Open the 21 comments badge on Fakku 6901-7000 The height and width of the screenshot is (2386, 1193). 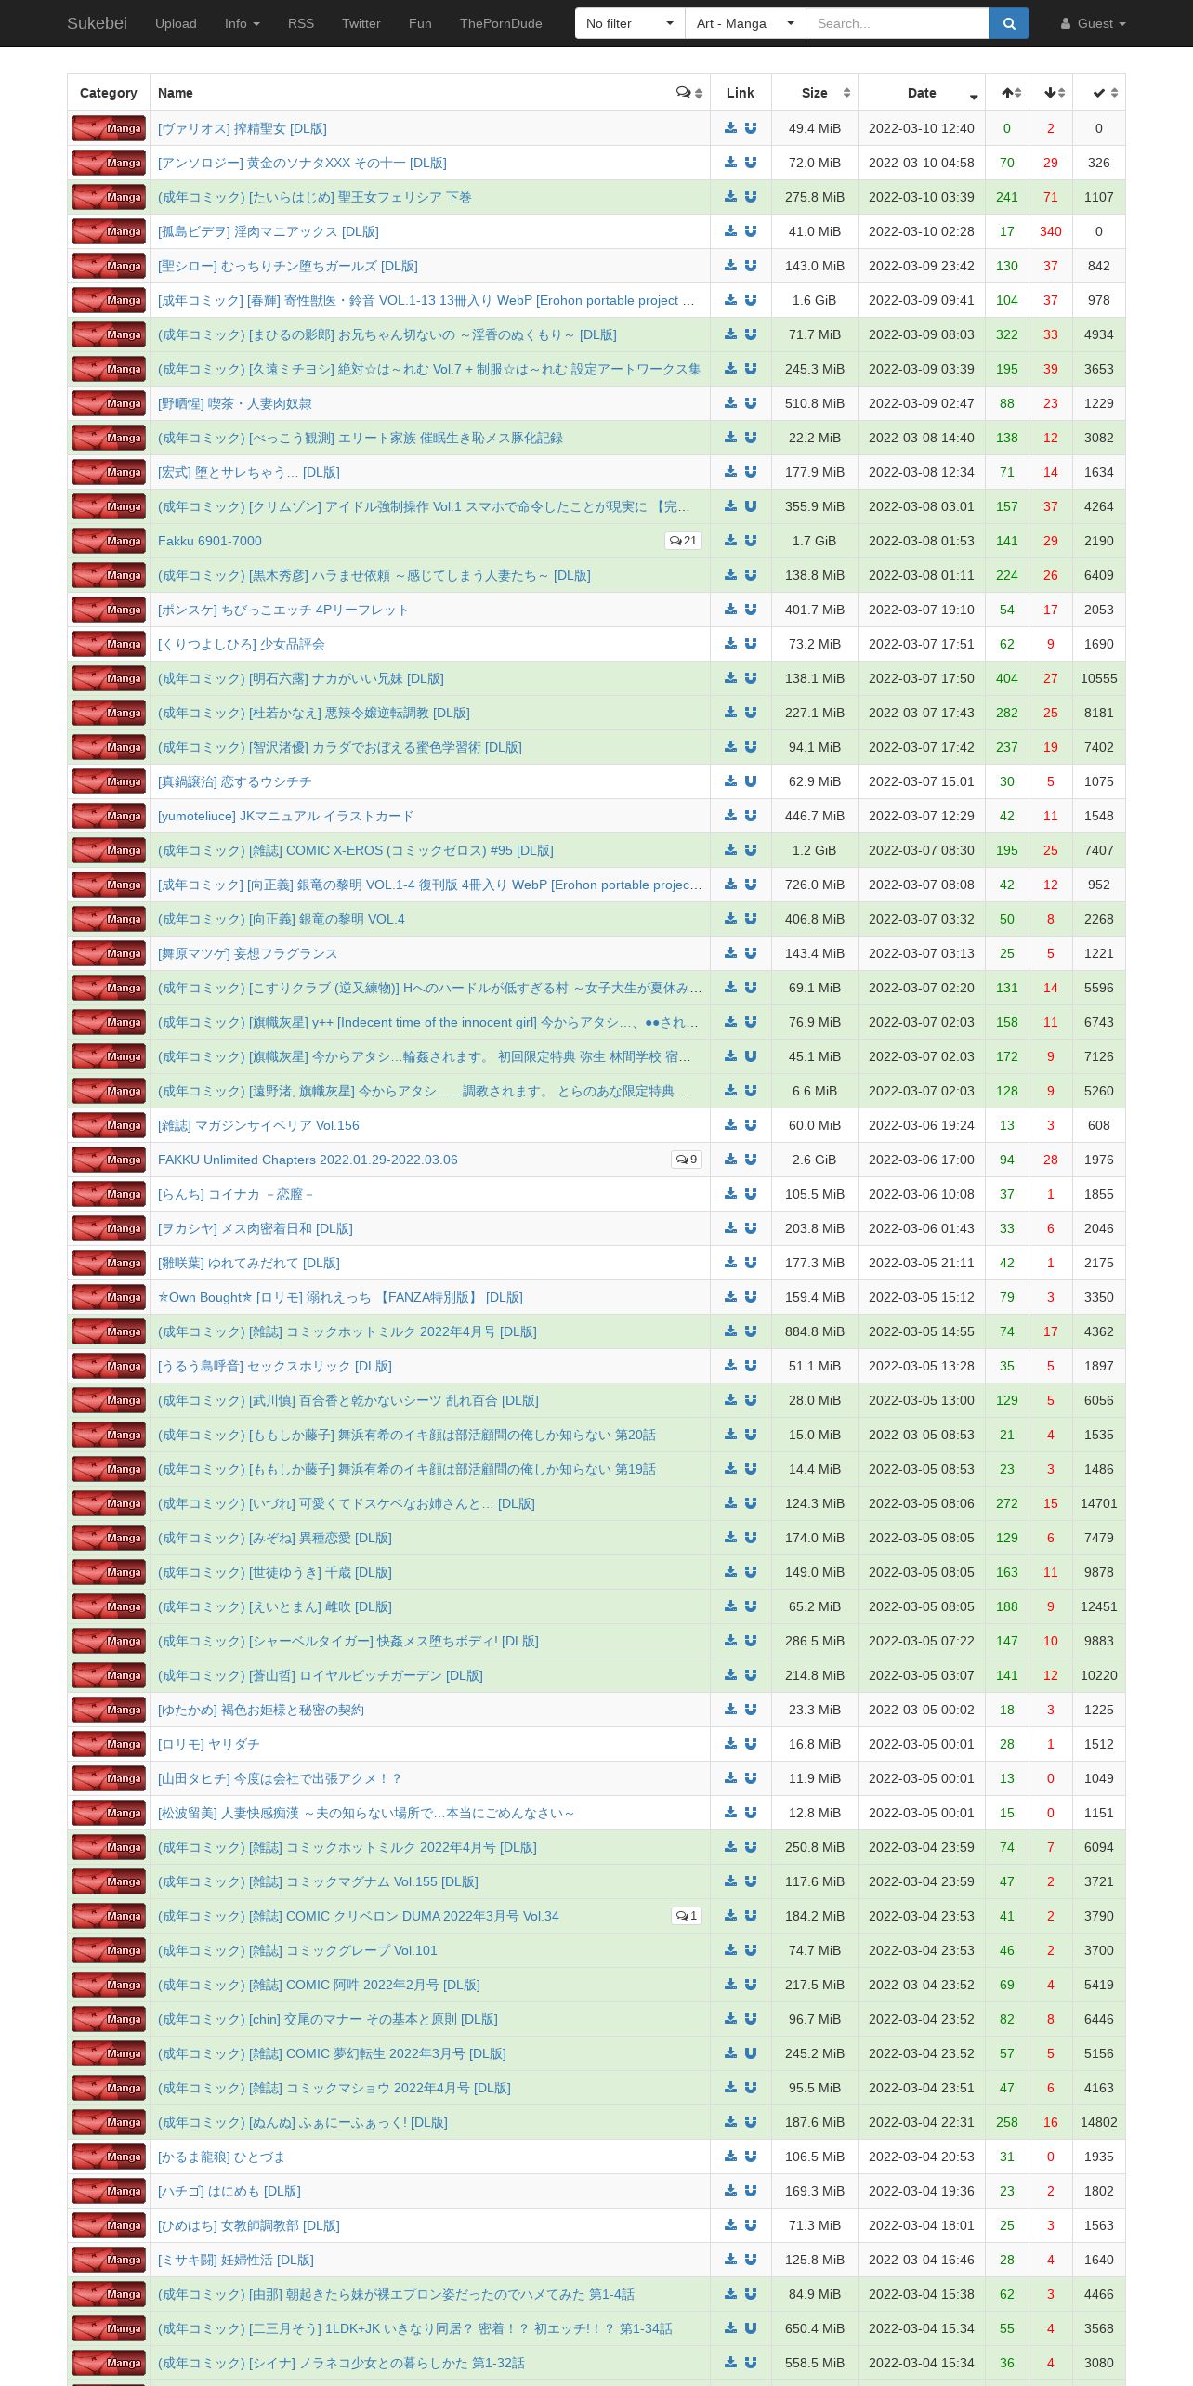point(683,541)
